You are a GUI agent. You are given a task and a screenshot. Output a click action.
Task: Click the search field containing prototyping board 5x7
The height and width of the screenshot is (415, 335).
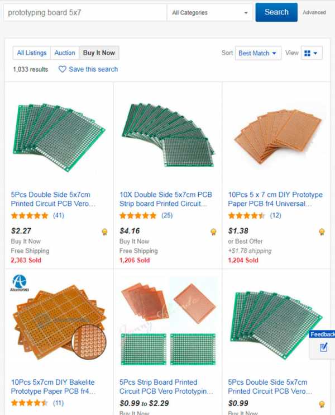click(85, 12)
